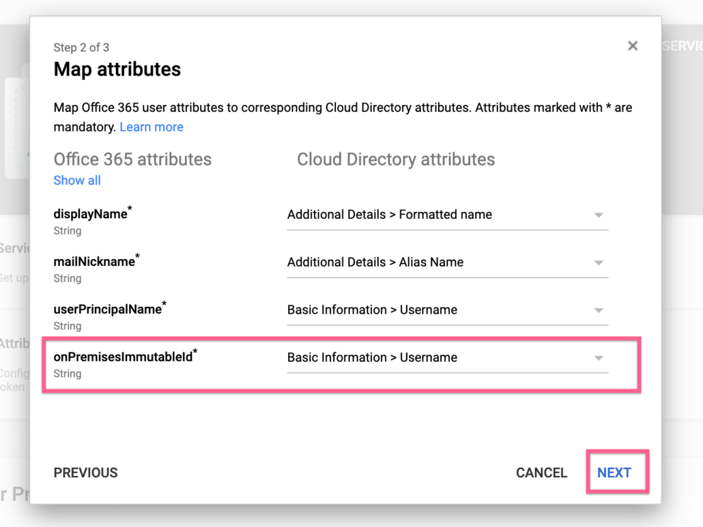Screen dimensions: 703x527
Task: Click Show all Office 365 attributes
Action: (x=77, y=181)
